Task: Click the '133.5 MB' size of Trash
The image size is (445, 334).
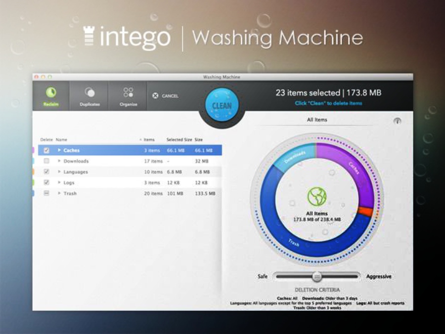Action: click(x=205, y=193)
